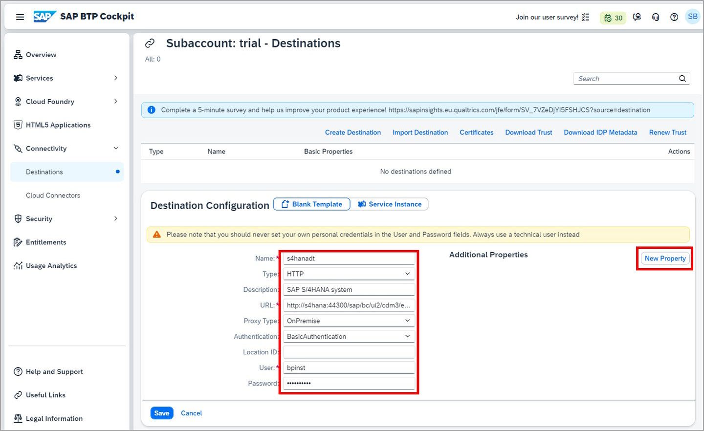Select Destinations in the sidebar

67,172
